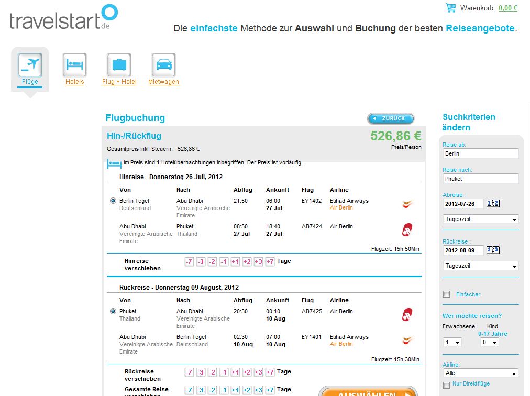Click Hinreise - Donnerstag 26 Juli, 2012 heading
This screenshot has width=530, height=396.
[171, 177]
